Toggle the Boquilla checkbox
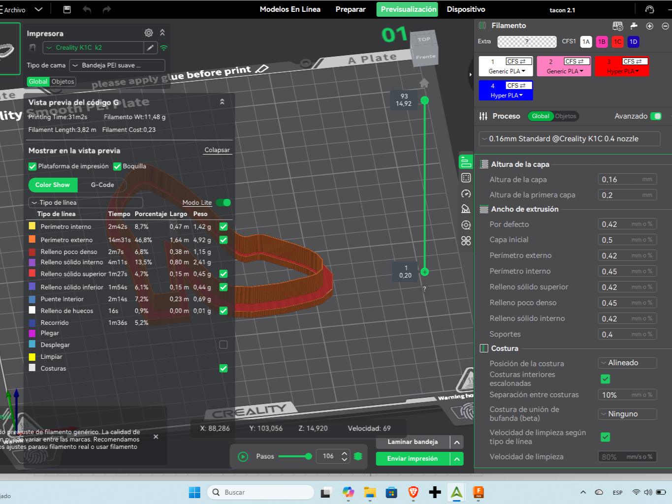 pyautogui.click(x=117, y=166)
